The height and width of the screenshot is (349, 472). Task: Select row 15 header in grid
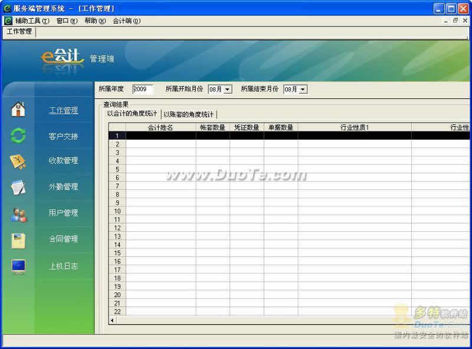click(x=117, y=253)
